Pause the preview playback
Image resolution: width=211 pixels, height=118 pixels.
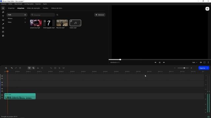(x=160, y=62)
